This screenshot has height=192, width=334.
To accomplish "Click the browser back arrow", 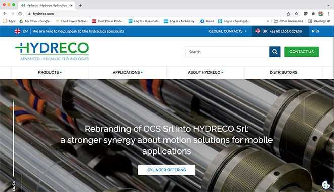I will click(5, 14).
